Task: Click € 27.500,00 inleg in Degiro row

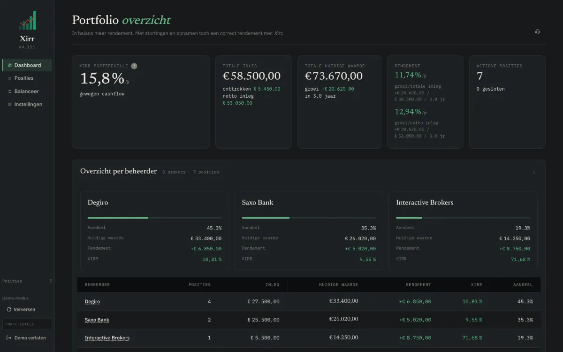Action: 264,302
